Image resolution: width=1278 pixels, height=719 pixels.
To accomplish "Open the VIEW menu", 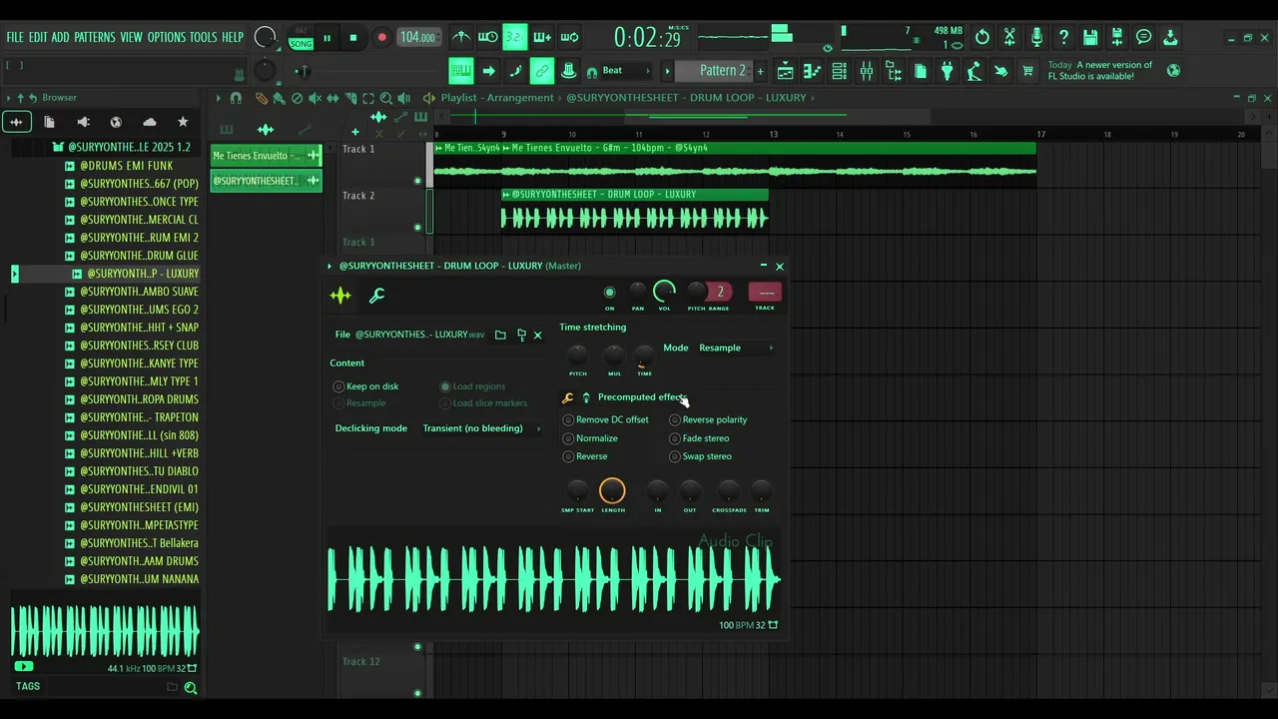I will pyautogui.click(x=132, y=37).
